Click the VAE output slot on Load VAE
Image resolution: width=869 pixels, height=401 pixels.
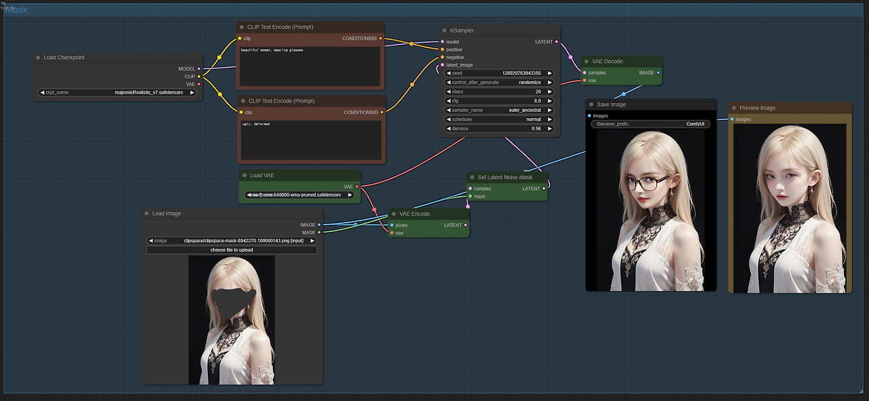357,186
